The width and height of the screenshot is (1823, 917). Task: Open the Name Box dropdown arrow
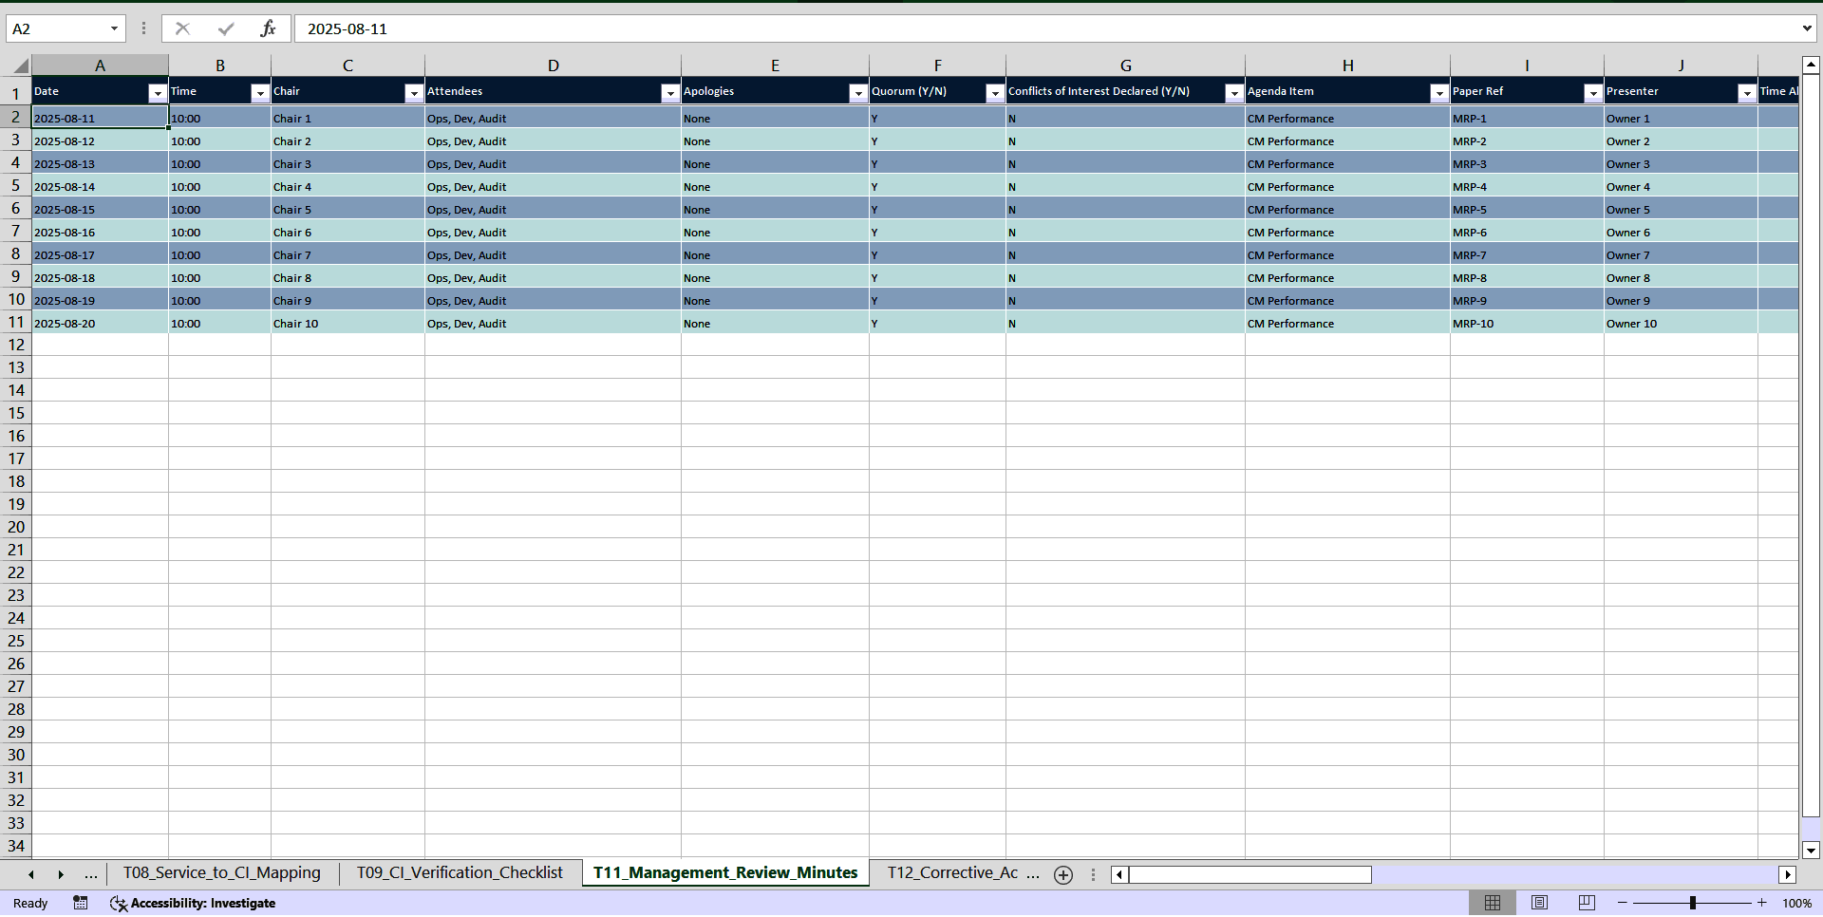[114, 28]
